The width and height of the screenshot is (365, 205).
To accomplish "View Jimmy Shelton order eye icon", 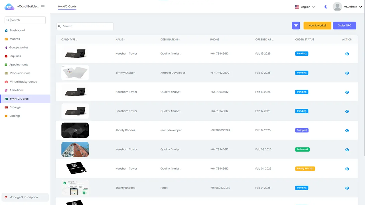I will click(347, 73).
